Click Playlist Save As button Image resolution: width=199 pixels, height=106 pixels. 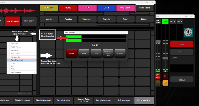click(23, 101)
